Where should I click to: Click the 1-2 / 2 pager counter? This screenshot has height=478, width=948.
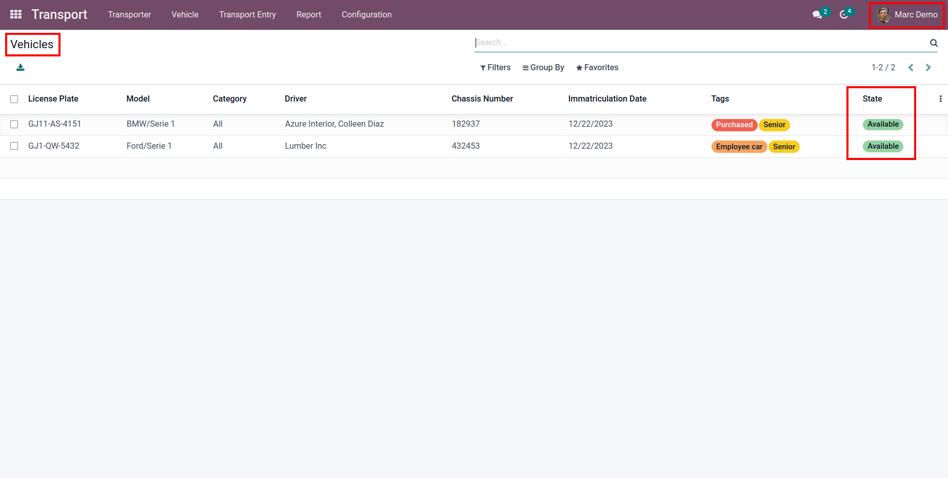point(883,68)
